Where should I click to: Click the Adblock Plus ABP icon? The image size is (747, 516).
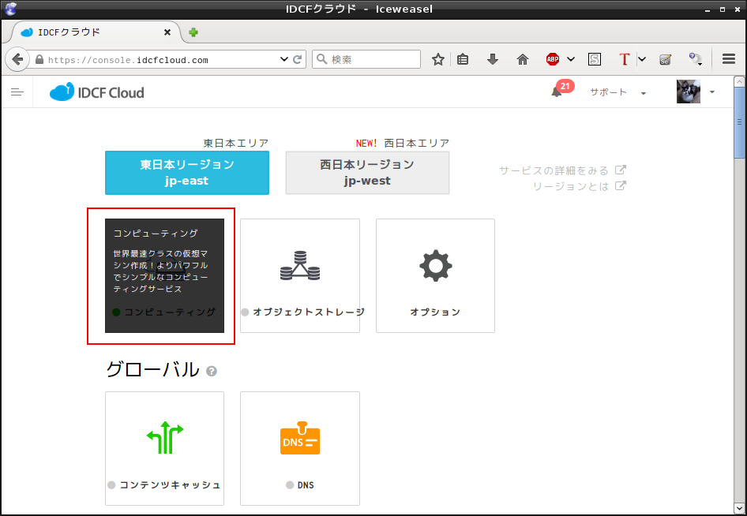pyautogui.click(x=553, y=59)
